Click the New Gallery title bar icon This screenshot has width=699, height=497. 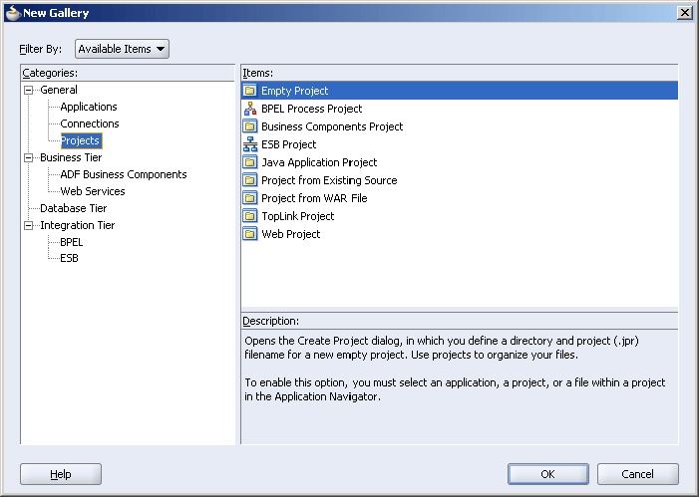tap(13, 13)
